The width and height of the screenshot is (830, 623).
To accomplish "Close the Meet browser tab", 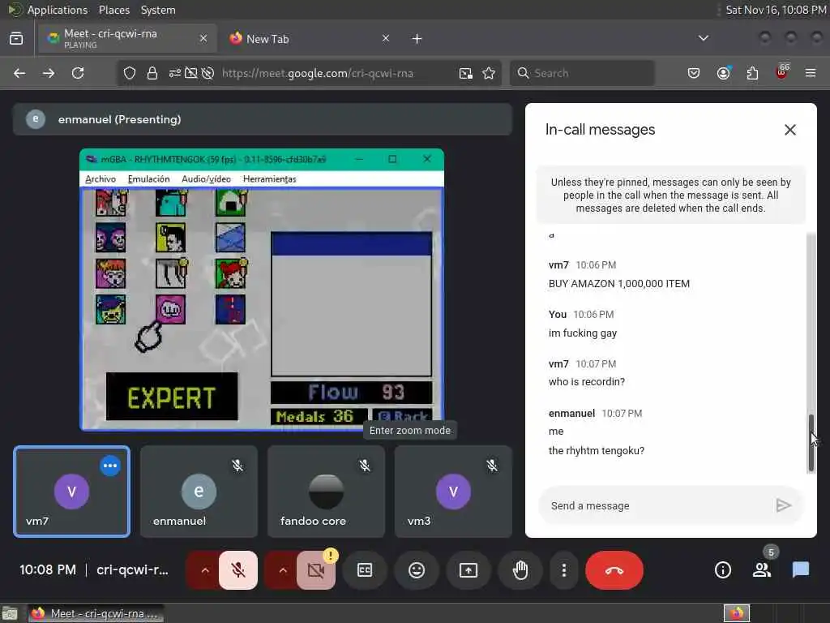I will click(x=203, y=38).
